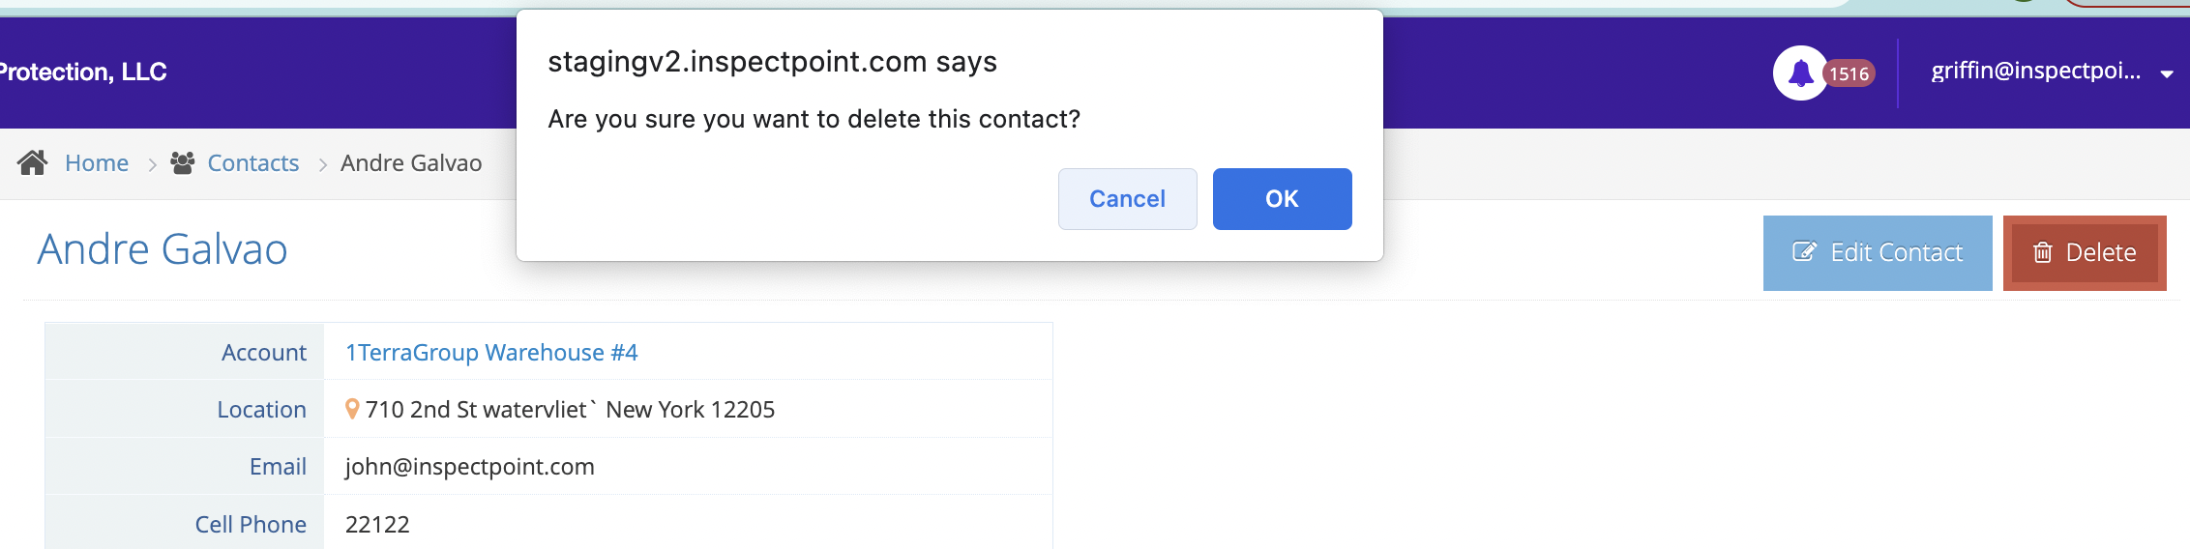Open 1TerraGroup Warehouse #4 account link

tap(491, 353)
